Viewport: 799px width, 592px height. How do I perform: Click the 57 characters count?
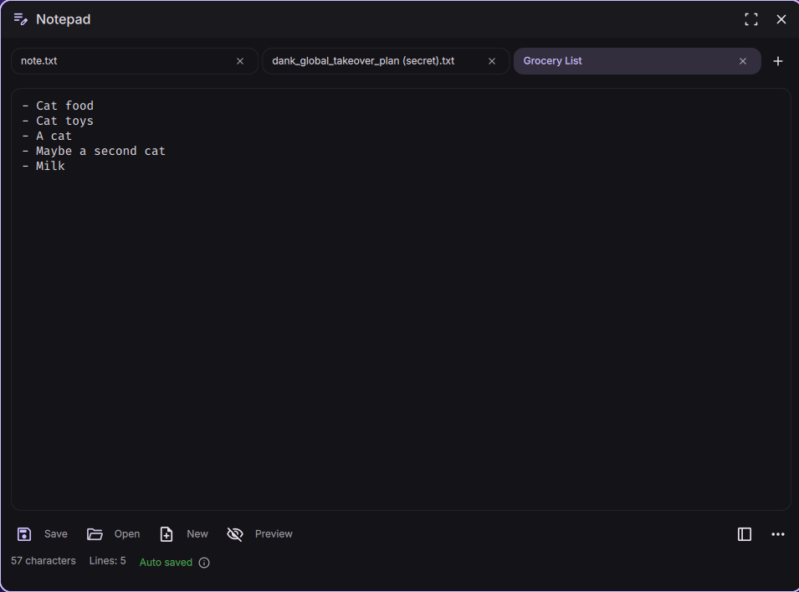(x=44, y=560)
